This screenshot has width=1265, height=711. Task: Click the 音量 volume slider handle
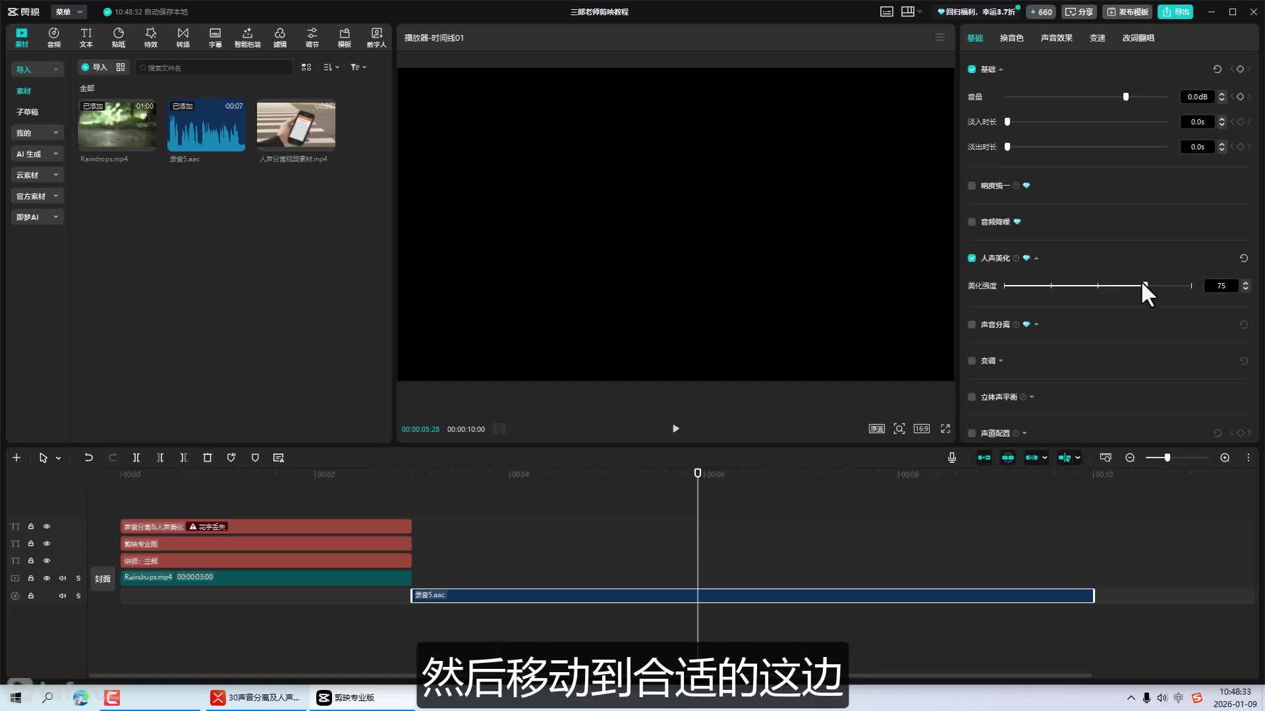click(x=1126, y=97)
